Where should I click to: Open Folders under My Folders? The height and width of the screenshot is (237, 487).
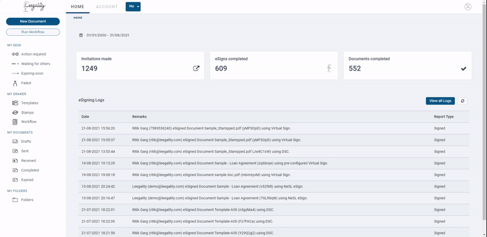tap(27, 200)
